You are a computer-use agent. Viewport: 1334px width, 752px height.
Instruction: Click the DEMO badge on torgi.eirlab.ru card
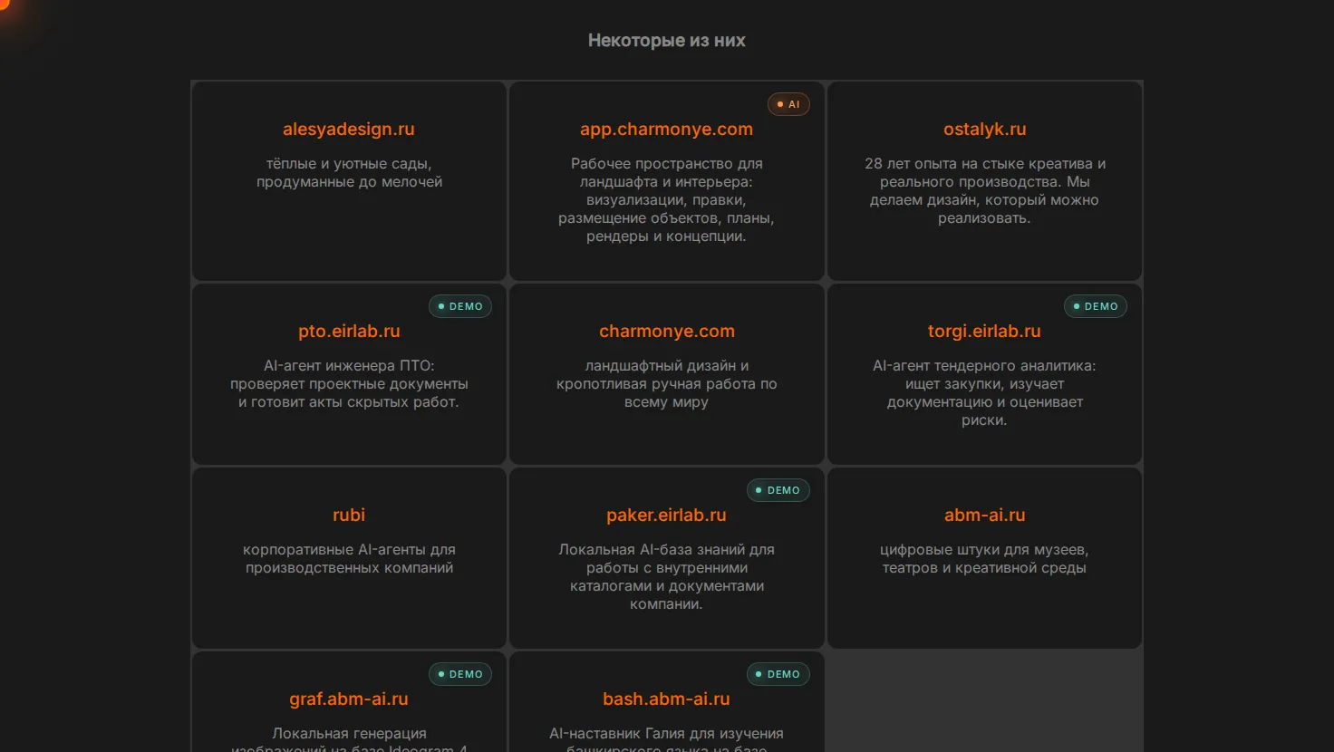pos(1096,306)
